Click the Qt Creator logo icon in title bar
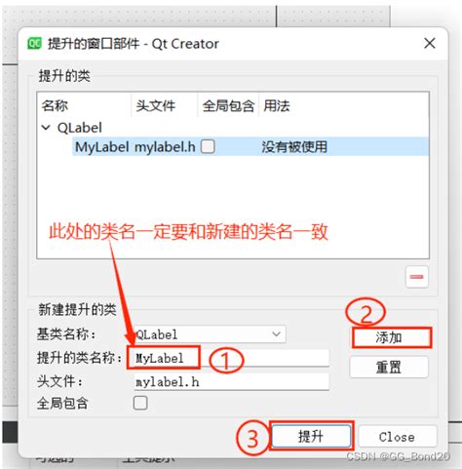This screenshot has height=469, width=462. [x=34, y=43]
